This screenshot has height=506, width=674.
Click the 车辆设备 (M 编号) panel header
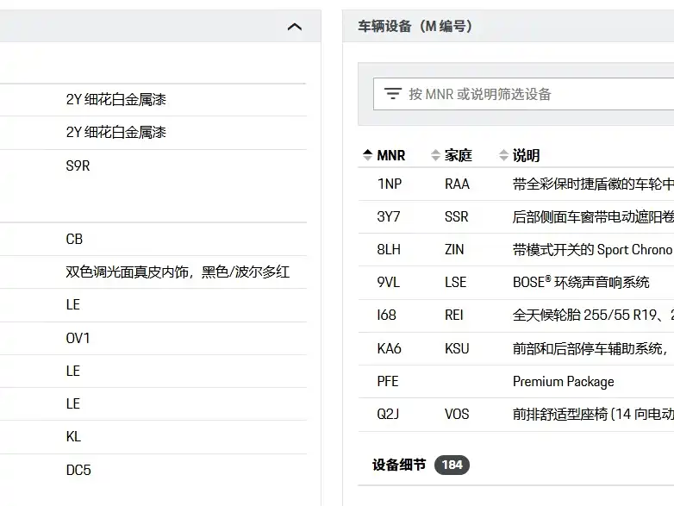(x=415, y=27)
